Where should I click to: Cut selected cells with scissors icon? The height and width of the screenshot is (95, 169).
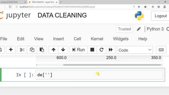click(22, 50)
